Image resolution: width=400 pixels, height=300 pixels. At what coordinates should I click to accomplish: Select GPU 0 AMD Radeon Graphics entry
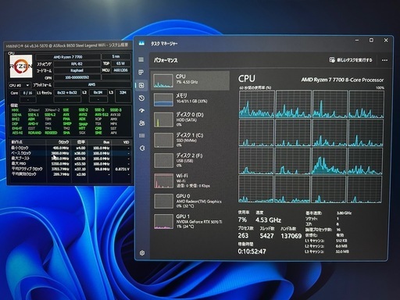[x=190, y=201]
